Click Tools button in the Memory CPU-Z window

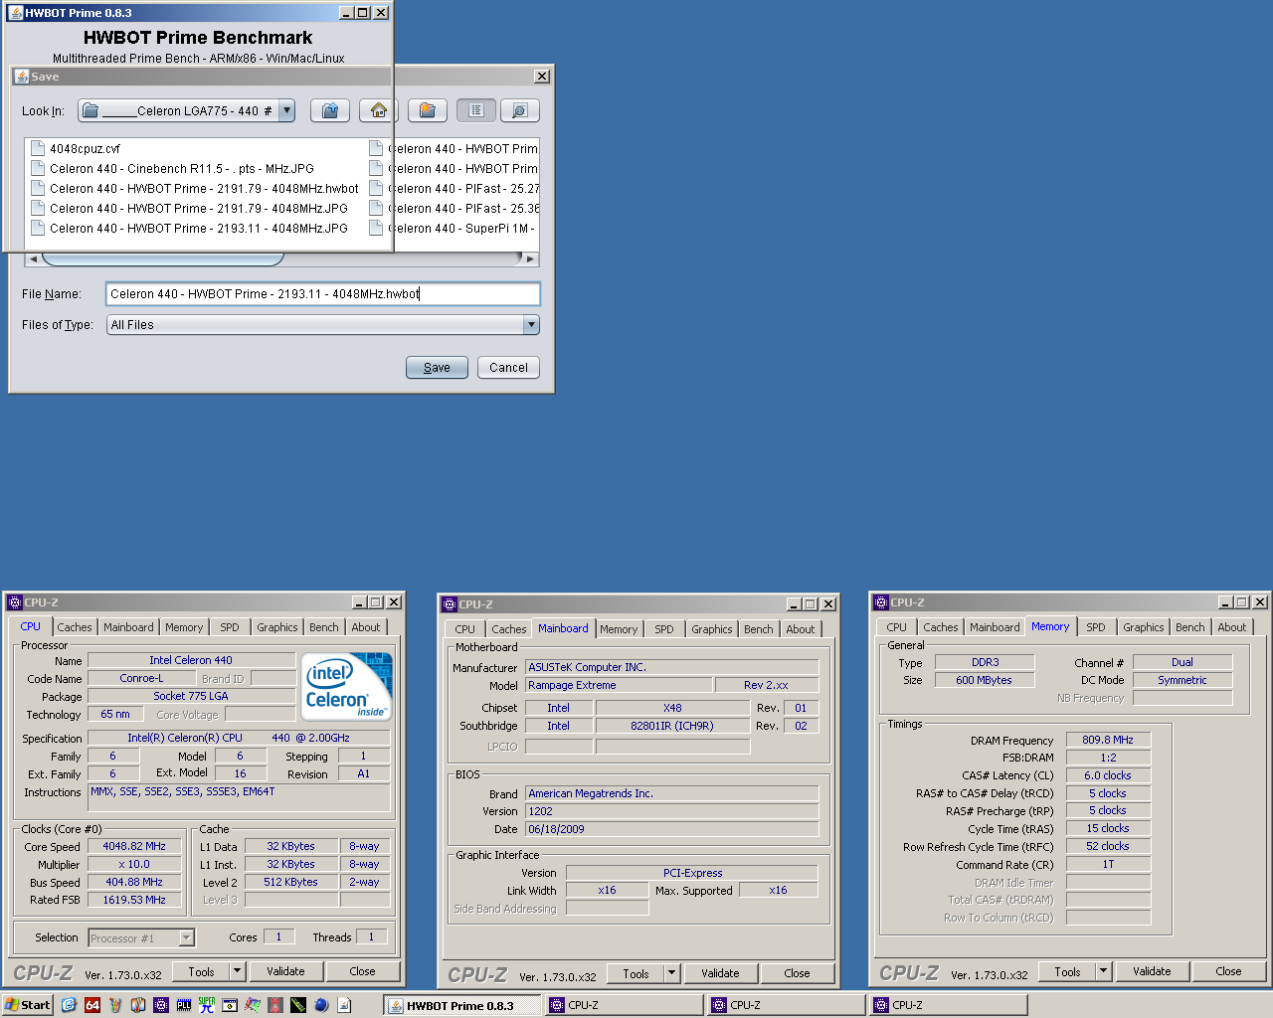[x=1068, y=971]
